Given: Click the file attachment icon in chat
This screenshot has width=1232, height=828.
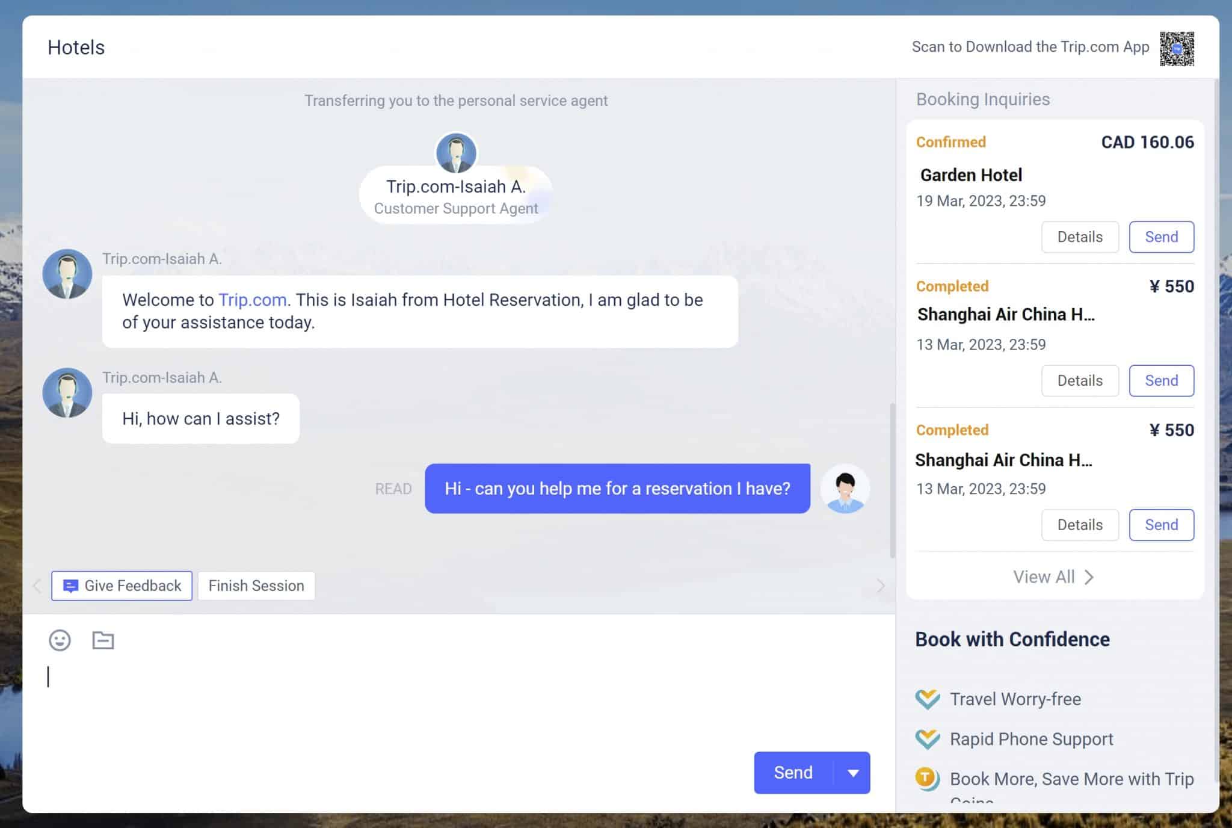Looking at the screenshot, I should pos(102,640).
